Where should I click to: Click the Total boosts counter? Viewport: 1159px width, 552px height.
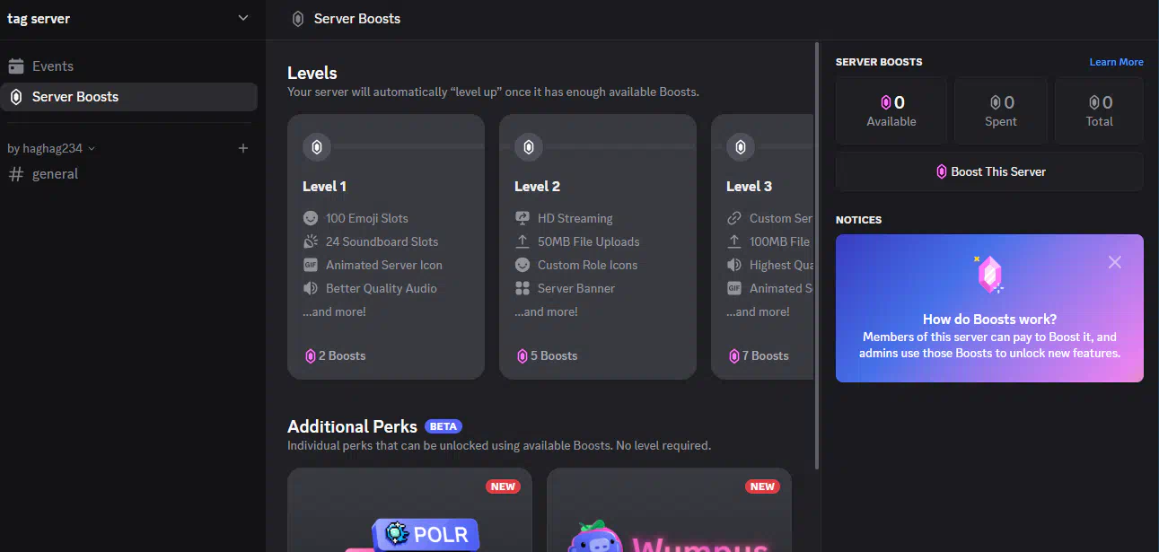pyautogui.click(x=1099, y=110)
